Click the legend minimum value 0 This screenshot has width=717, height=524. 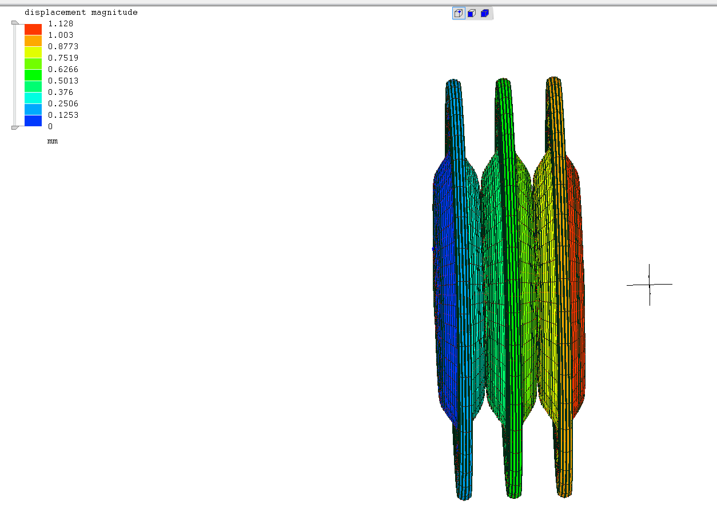(50, 126)
